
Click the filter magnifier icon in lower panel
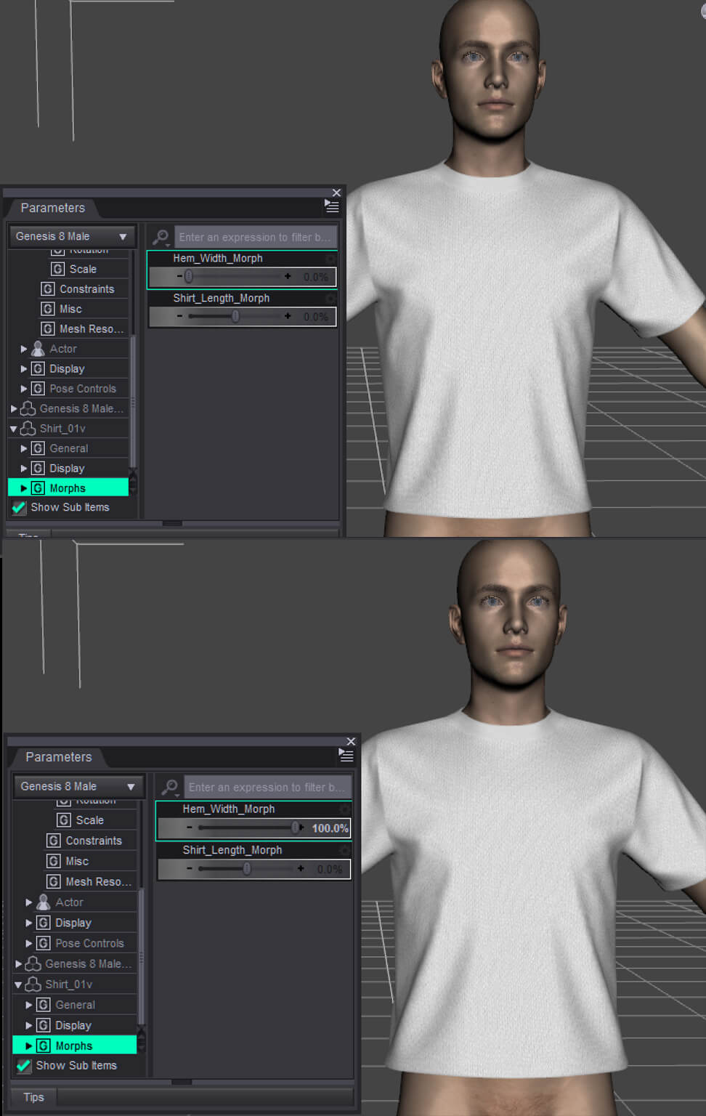pos(170,787)
